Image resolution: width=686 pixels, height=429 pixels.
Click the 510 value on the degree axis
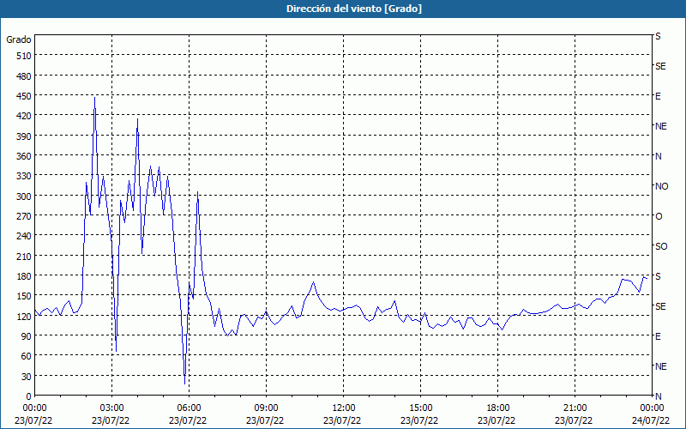(x=24, y=56)
